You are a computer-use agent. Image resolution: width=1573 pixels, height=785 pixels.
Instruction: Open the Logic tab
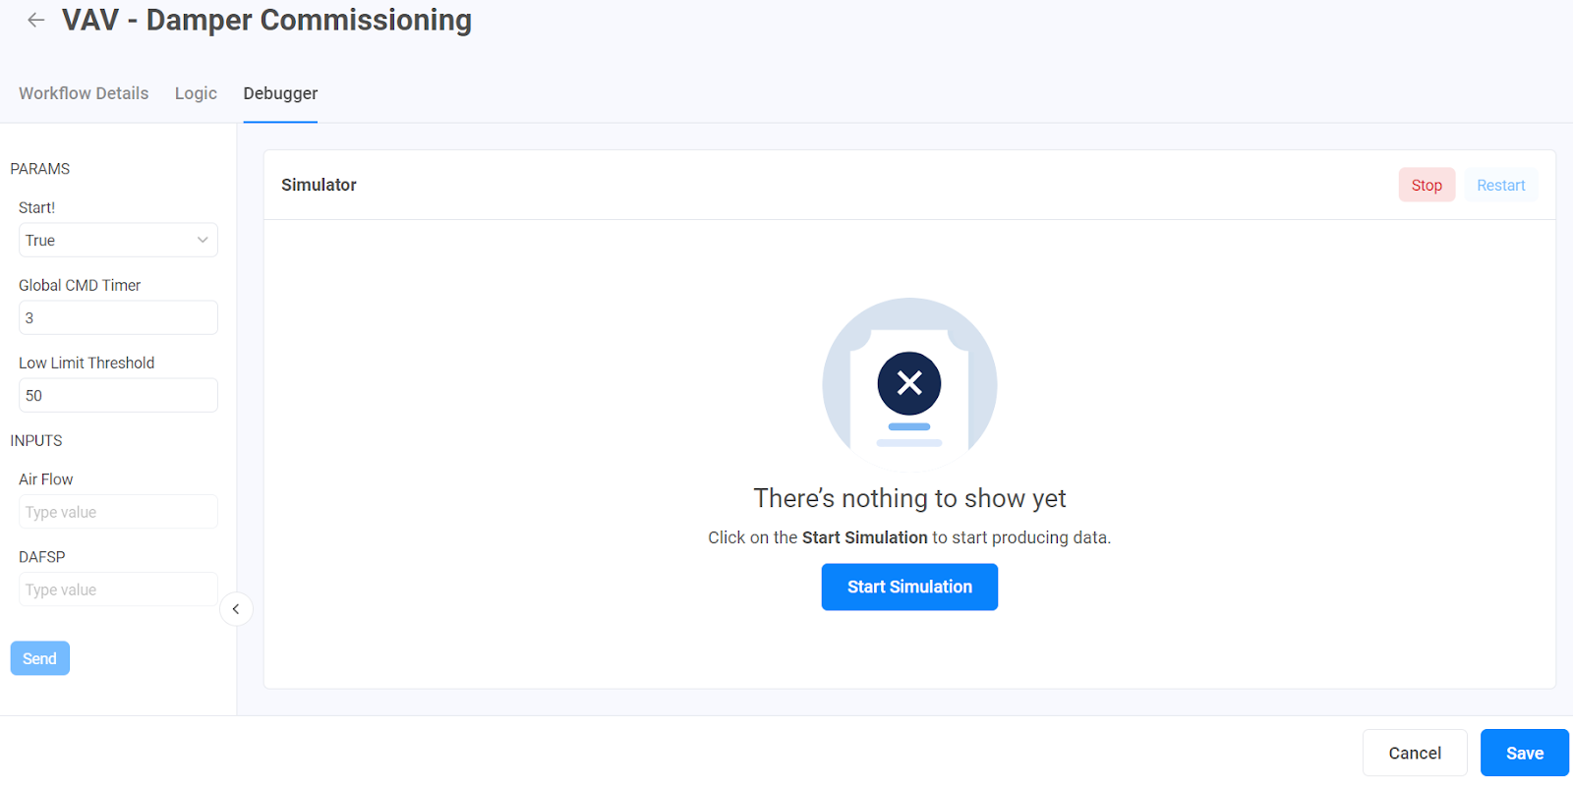pos(196,93)
